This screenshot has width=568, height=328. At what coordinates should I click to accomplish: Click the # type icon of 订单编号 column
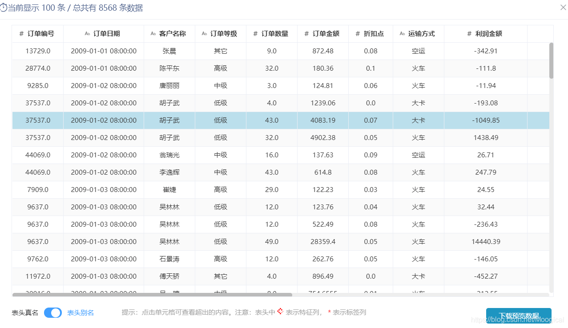pos(21,34)
